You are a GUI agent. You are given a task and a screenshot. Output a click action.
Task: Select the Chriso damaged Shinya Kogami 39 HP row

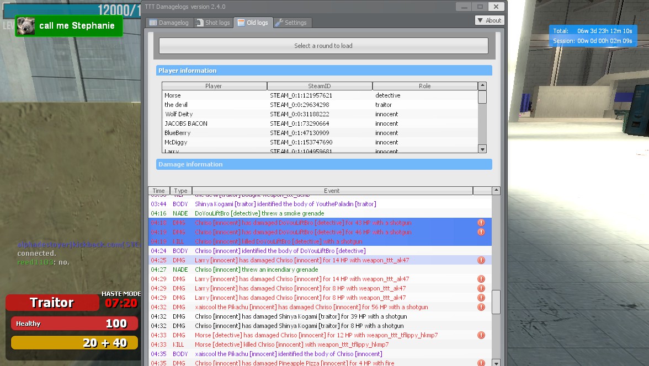pyautogui.click(x=320, y=316)
